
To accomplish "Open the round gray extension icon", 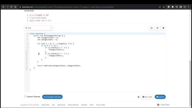I will point(169,7).
